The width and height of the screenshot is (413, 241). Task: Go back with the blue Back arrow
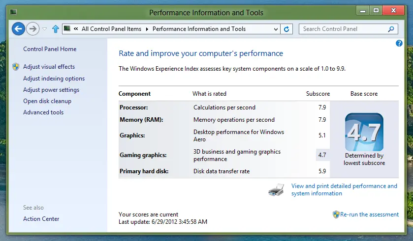coord(18,28)
